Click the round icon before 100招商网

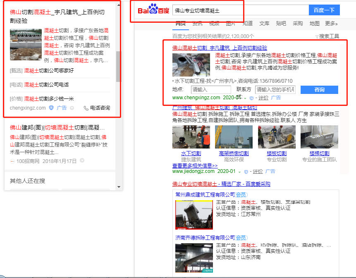(12, 161)
